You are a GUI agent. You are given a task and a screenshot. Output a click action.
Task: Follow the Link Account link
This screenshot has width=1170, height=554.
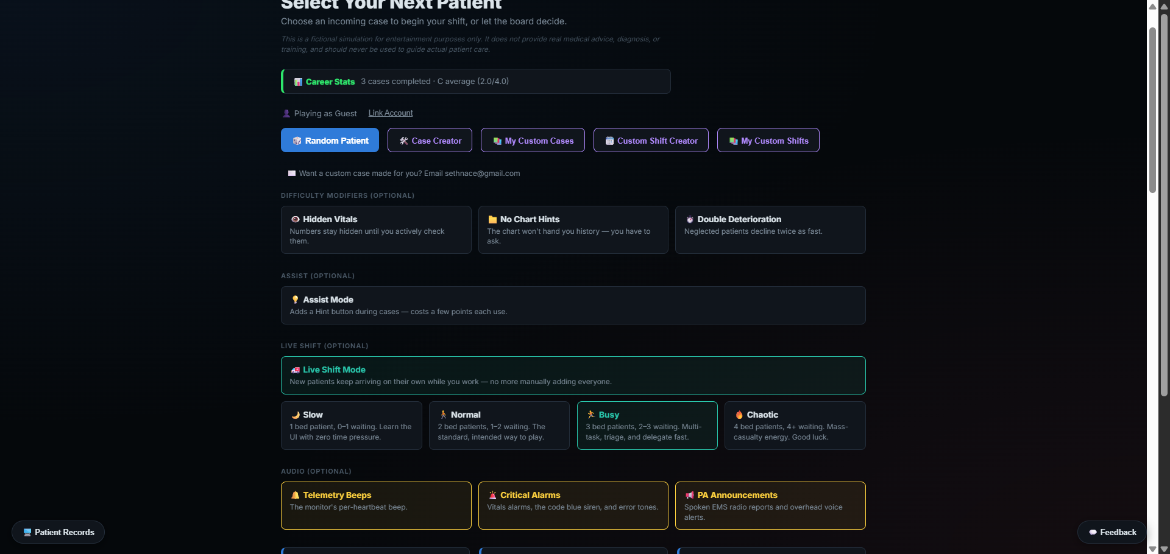391,113
